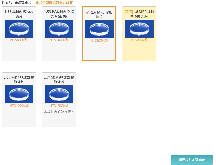Click the NT$600/副 price label
This screenshot has width=216, height=165.
click(x=99, y=41)
